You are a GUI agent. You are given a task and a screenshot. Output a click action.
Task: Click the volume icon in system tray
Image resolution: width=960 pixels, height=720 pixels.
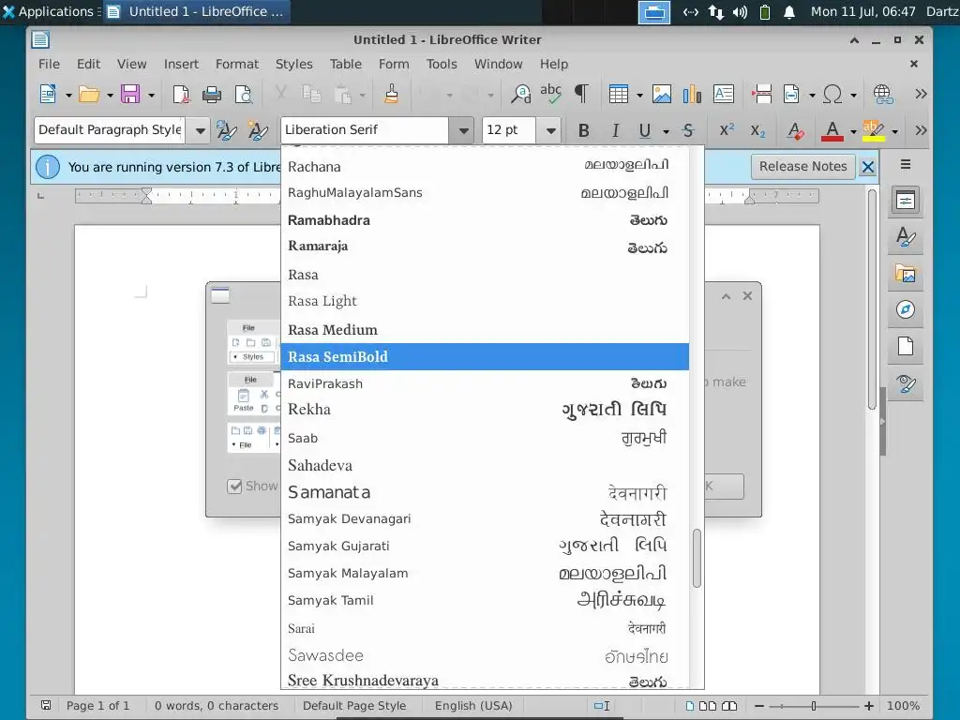pyautogui.click(x=741, y=12)
